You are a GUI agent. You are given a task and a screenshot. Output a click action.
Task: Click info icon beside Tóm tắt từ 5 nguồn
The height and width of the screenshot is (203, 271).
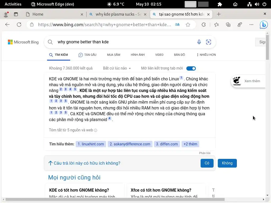(x=95, y=130)
